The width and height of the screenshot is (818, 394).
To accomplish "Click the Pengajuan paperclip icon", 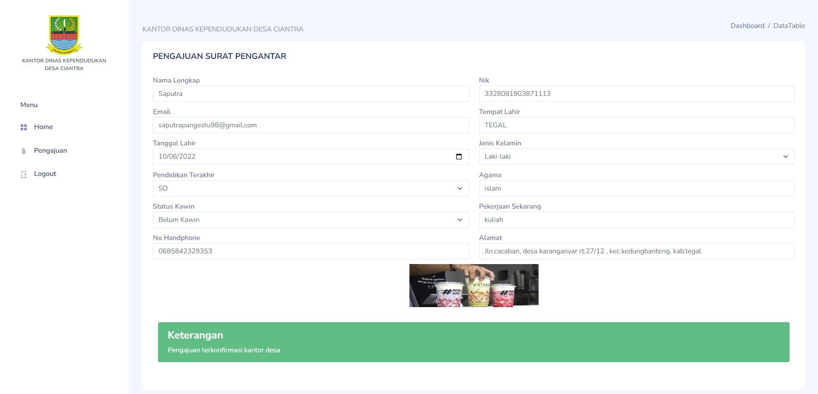I will 24,151.
